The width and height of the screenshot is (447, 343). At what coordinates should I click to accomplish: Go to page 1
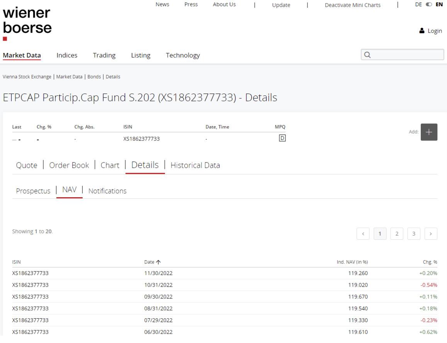click(380, 234)
